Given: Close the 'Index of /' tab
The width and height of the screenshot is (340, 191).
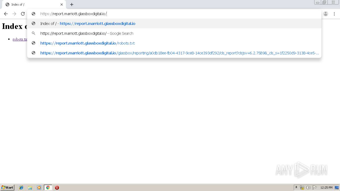Looking at the screenshot, I should (62, 5).
